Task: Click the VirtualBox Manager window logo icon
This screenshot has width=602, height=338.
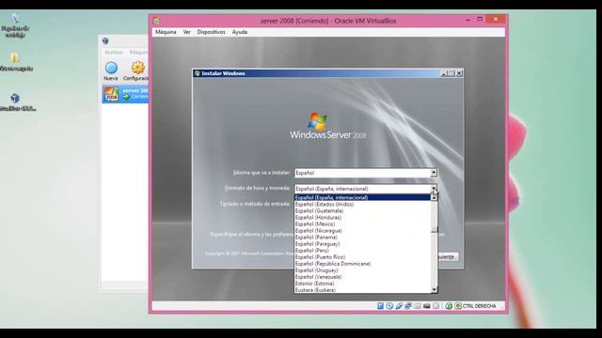Action: pos(105,40)
